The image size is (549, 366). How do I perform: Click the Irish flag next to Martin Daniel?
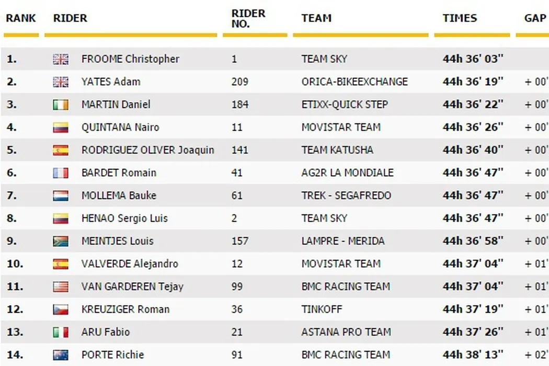click(x=61, y=105)
